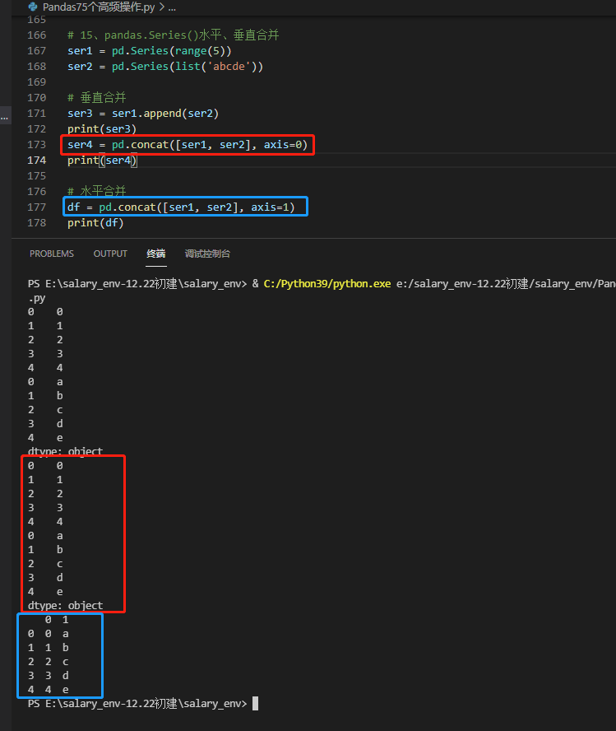Click the print(df) statement
Image resolution: width=616 pixels, height=731 pixels.
pos(95,223)
